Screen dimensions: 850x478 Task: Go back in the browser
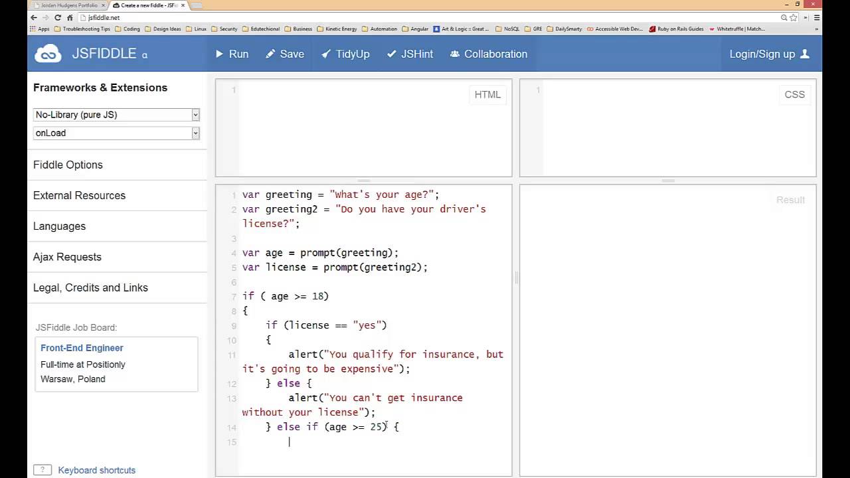point(35,17)
